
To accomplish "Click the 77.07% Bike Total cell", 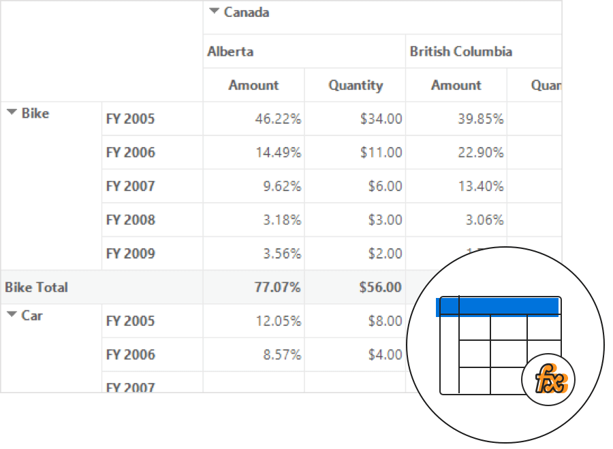I will pos(277,287).
